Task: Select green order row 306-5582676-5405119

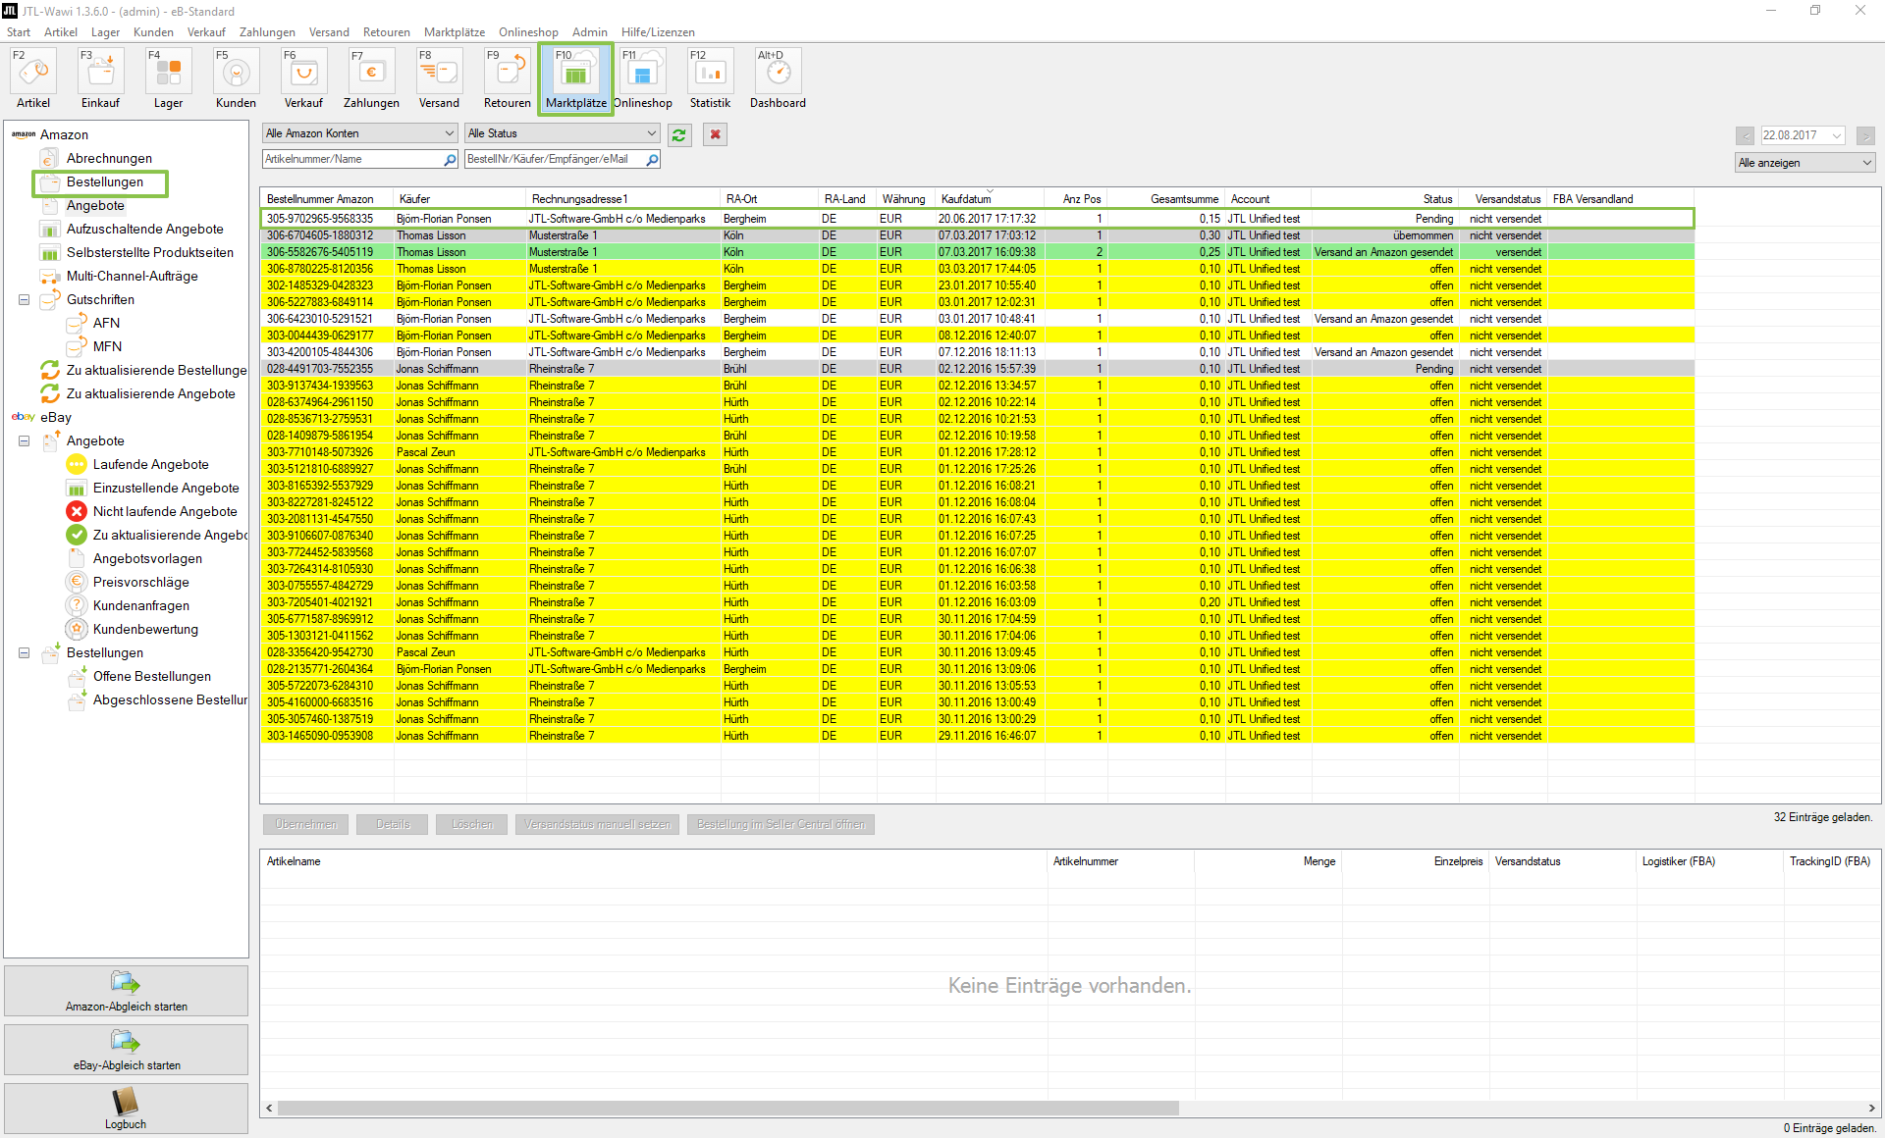Action: (x=977, y=252)
